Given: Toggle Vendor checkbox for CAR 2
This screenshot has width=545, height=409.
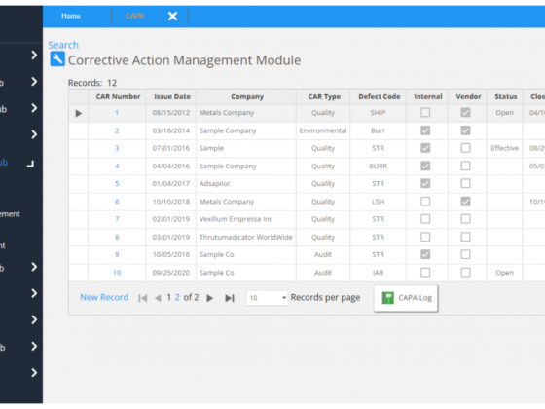Looking at the screenshot, I should coord(466,130).
